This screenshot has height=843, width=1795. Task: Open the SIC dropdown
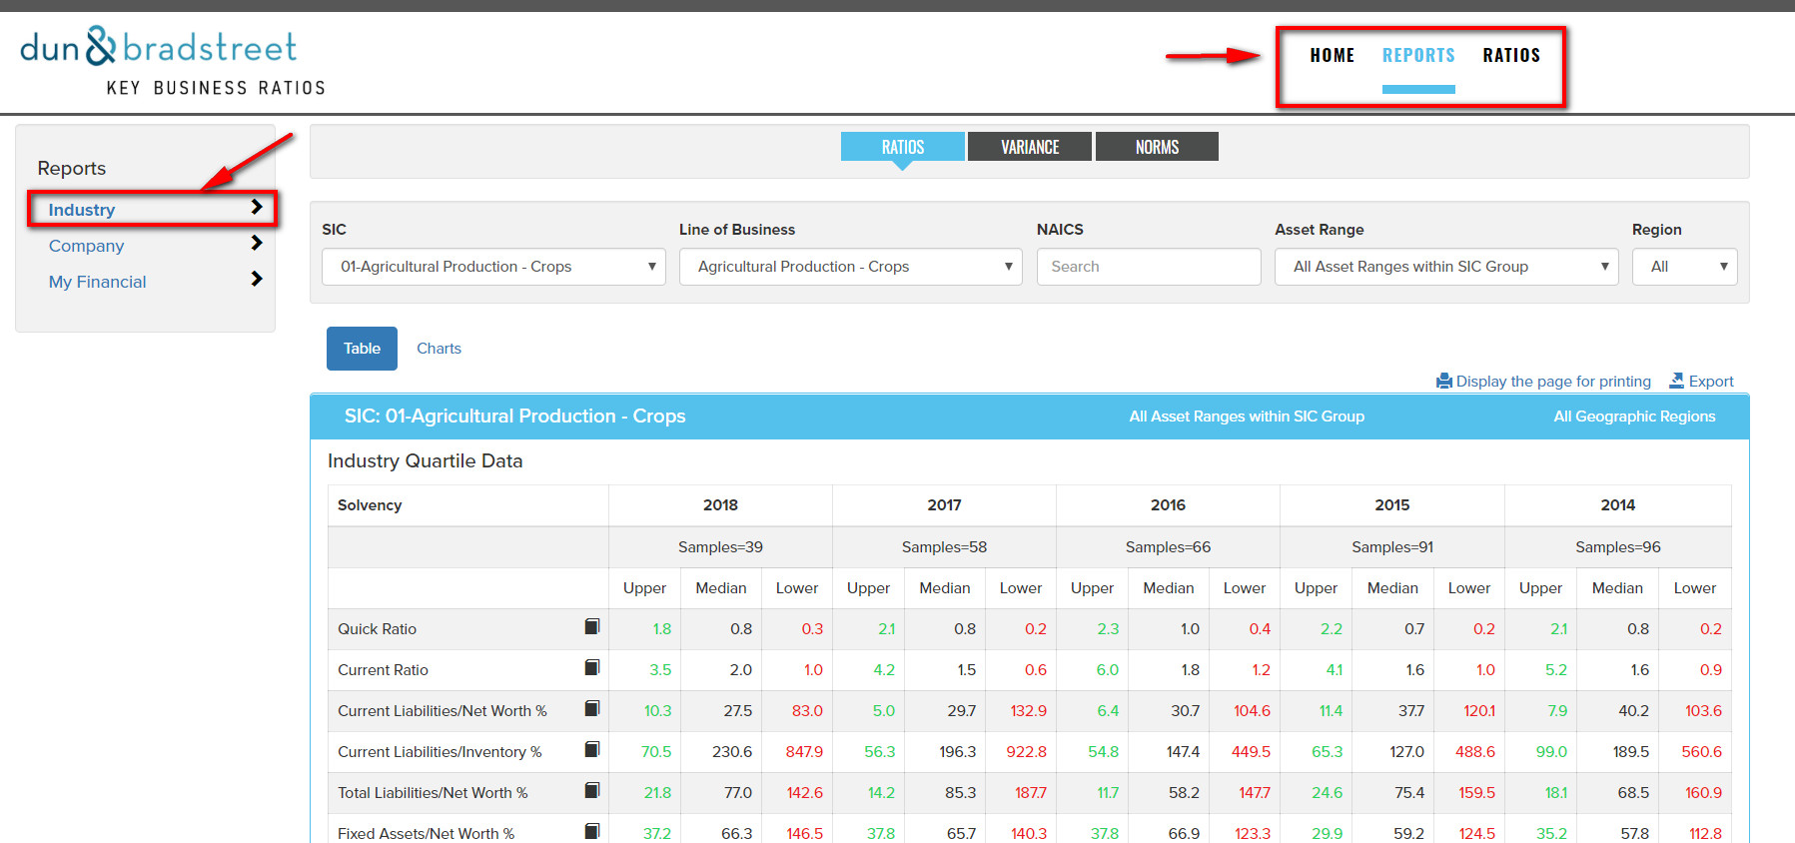point(493,267)
